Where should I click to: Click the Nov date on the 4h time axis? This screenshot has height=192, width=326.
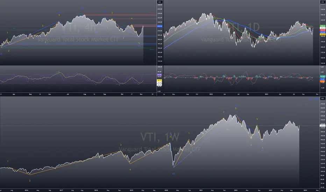click(x=141, y=94)
